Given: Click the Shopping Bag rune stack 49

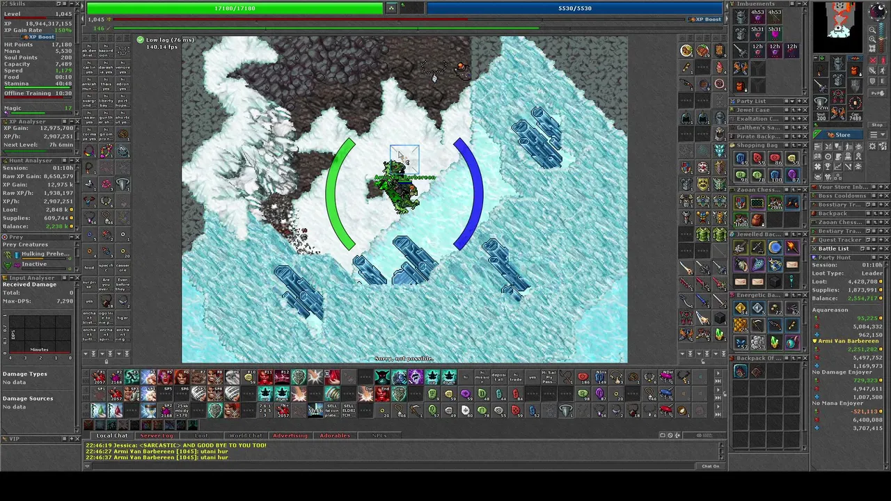Looking at the screenshot, I should point(741,159).
